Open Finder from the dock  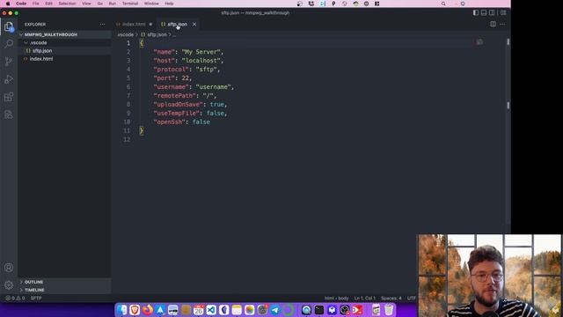coord(122,310)
